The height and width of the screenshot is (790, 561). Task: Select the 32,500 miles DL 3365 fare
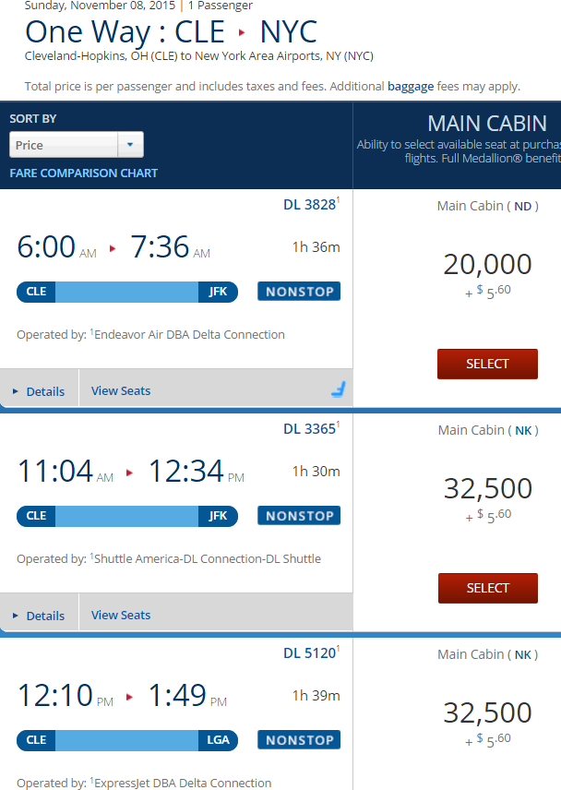[488, 588]
